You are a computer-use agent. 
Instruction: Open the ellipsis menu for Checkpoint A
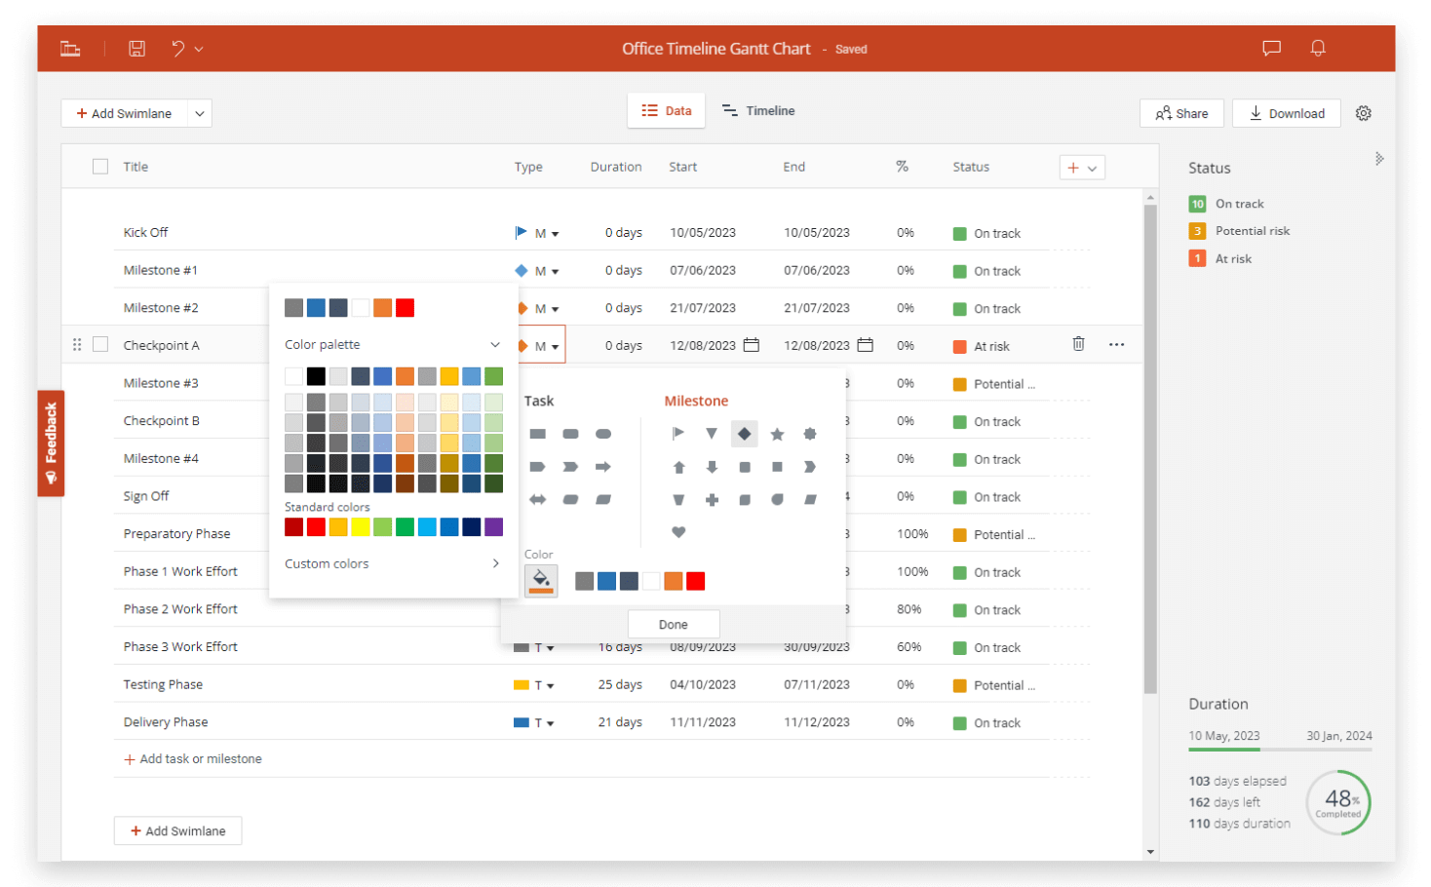point(1116,344)
